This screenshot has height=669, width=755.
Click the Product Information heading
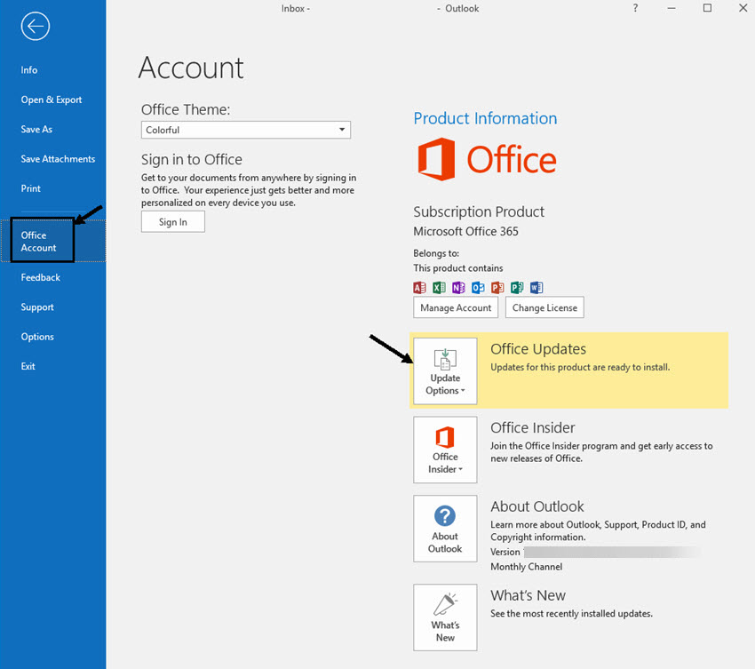click(x=485, y=118)
